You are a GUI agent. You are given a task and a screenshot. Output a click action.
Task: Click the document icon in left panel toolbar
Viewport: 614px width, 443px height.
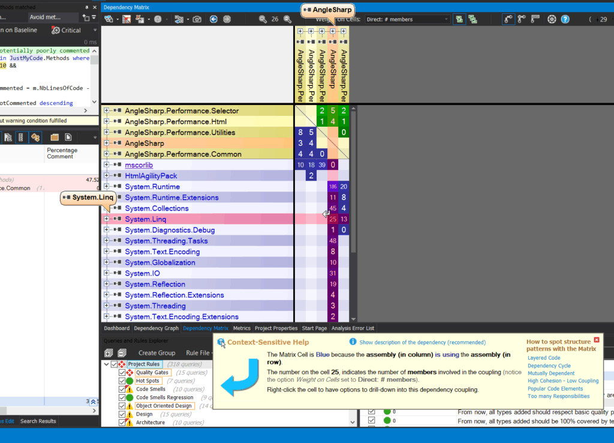(x=68, y=137)
